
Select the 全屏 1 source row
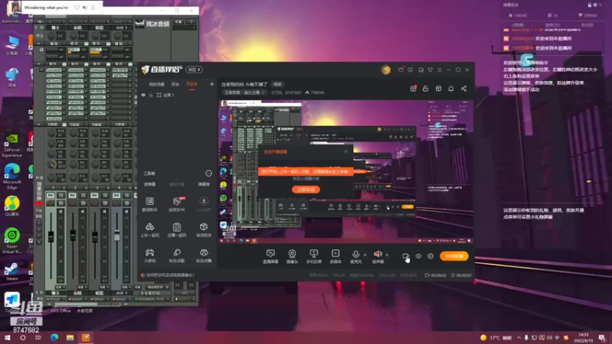point(176,95)
